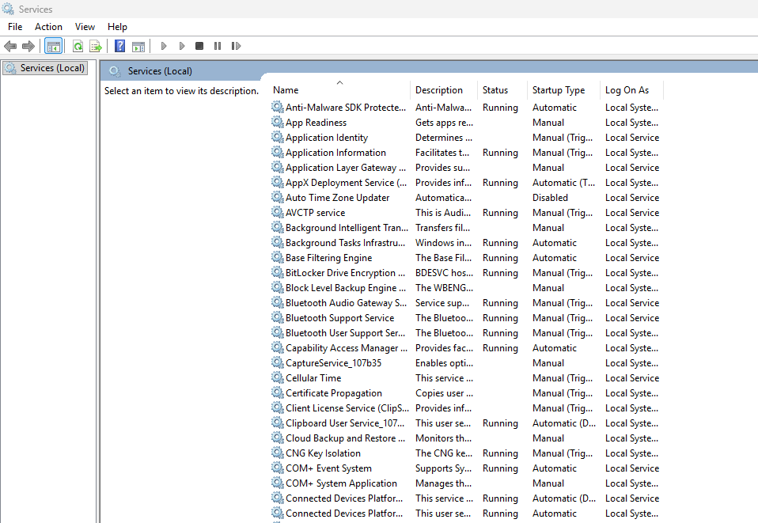This screenshot has height=523, width=758.
Task: Select the CNG Key Isolation service
Action: 323,453
